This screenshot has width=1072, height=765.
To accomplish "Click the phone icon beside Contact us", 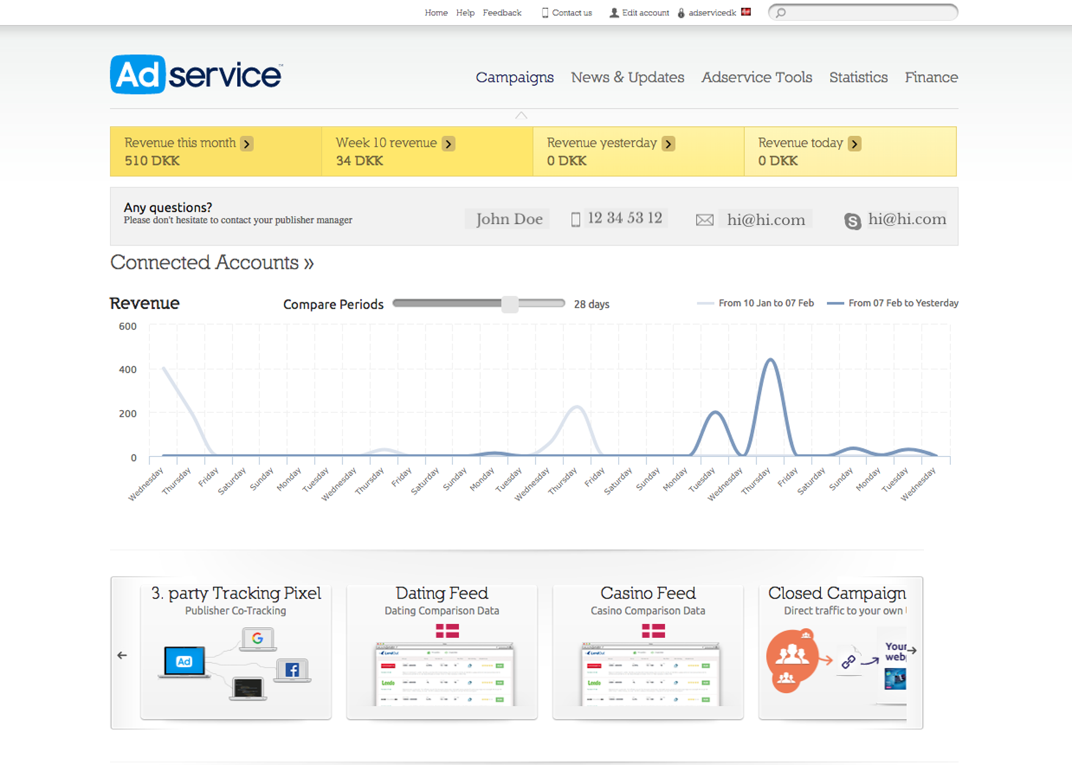I will pos(545,12).
